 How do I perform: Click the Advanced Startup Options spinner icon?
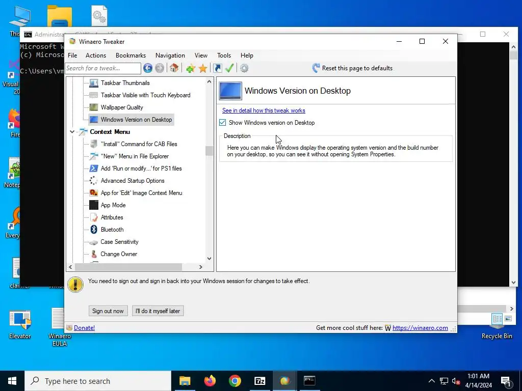click(x=94, y=181)
